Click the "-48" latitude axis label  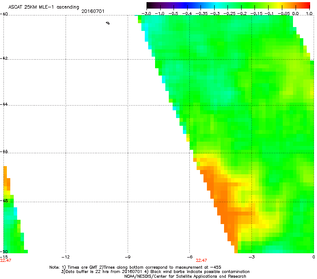pos(4,200)
